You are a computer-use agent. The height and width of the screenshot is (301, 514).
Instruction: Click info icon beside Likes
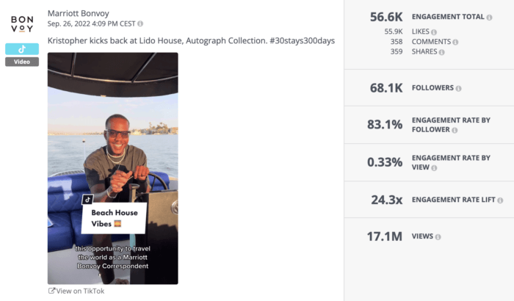point(434,32)
